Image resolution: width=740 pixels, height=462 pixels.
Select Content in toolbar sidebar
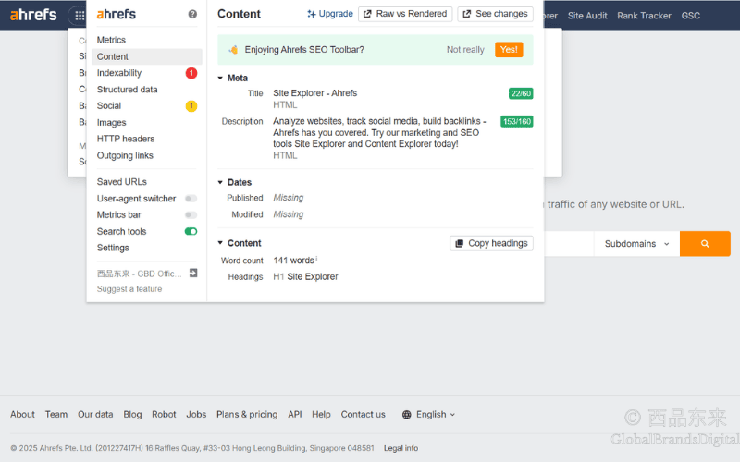(x=147, y=56)
